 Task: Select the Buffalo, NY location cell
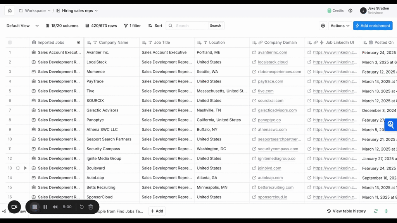pyautogui.click(x=222, y=129)
